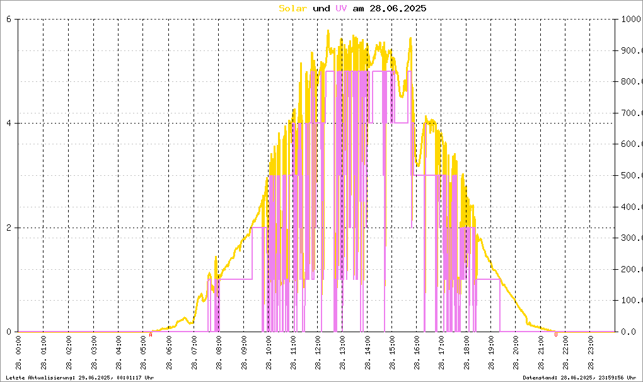Click the time axis label "28. 10:00"
This screenshot has height=382, width=643.
(x=268, y=353)
